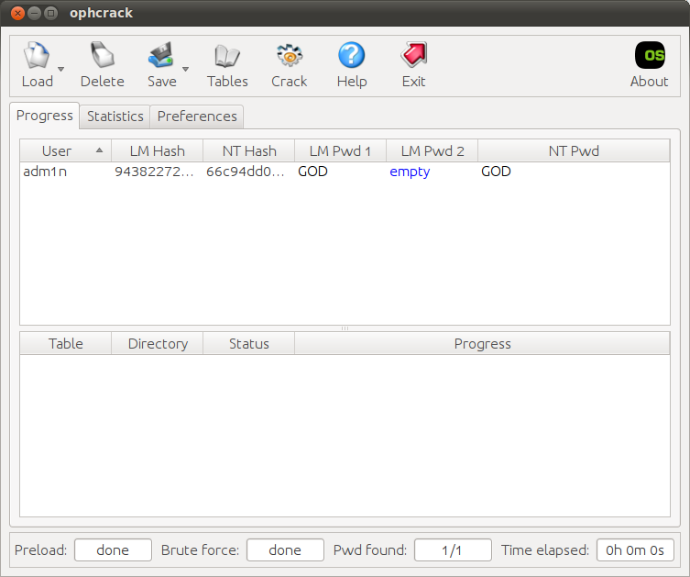The height and width of the screenshot is (577, 690).
Task: Expand the Save dropdown arrow
Action: [x=186, y=69]
